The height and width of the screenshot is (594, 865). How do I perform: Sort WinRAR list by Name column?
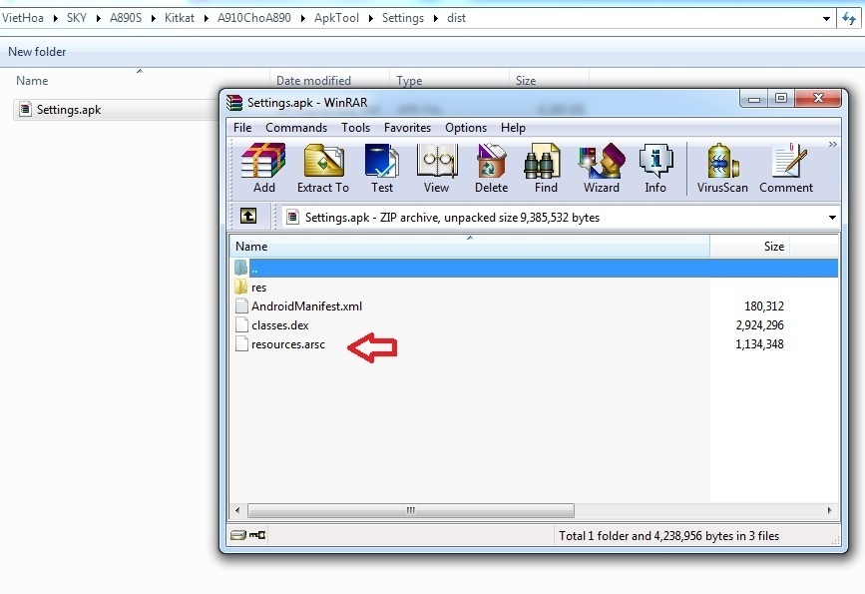click(x=469, y=247)
